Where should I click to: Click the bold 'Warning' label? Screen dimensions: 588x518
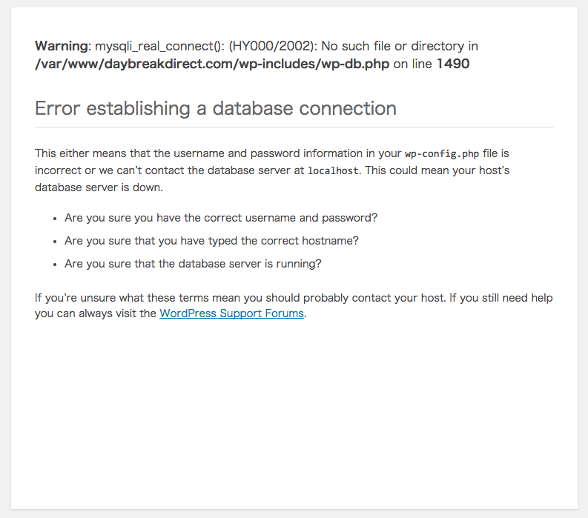pyautogui.click(x=62, y=46)
